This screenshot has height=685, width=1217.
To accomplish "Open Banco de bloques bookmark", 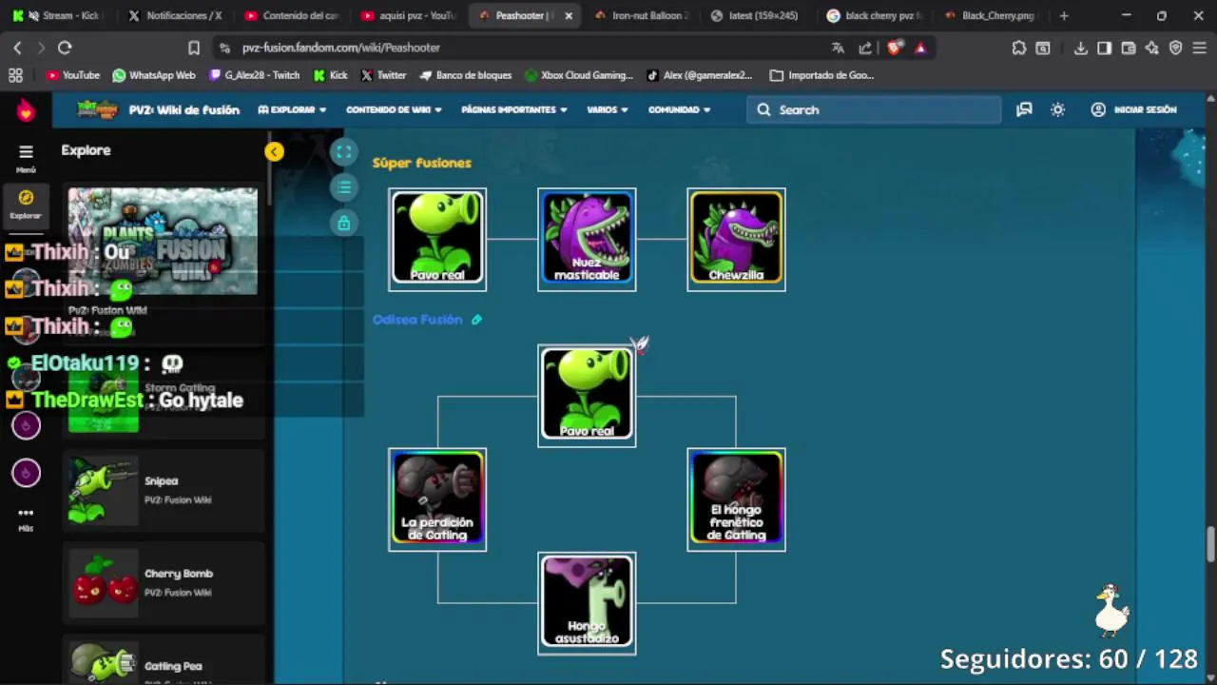I will point(466,75).
